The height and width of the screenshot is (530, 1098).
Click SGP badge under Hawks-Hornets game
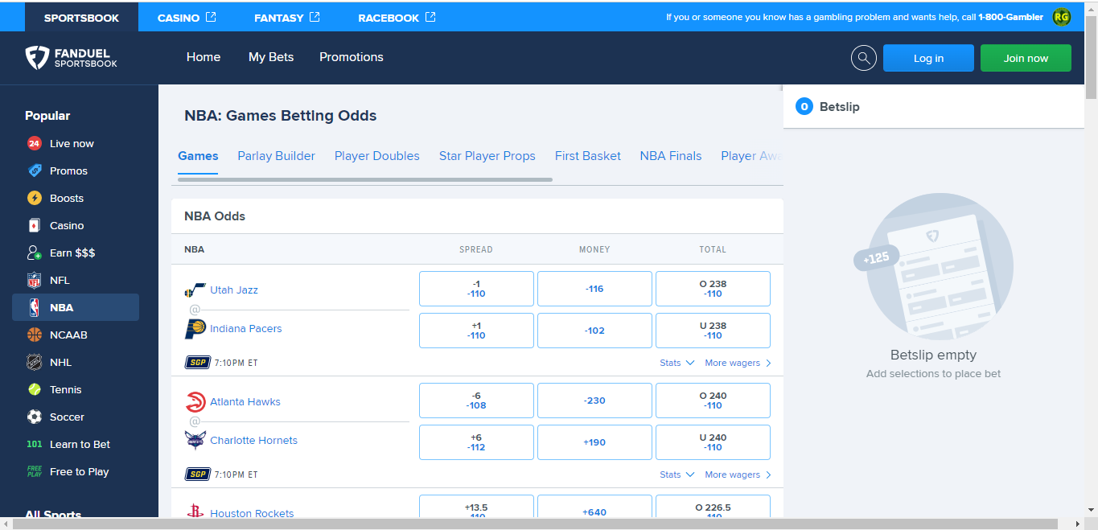point(197,475)
